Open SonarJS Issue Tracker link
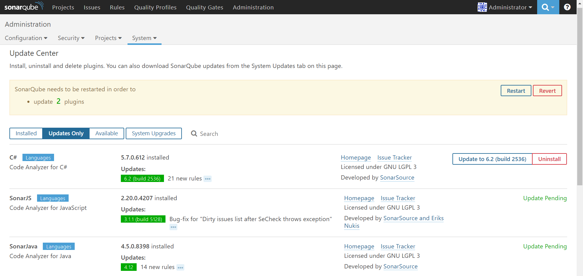Viewport: 583px width, 276px height. [x=398, y=198]
